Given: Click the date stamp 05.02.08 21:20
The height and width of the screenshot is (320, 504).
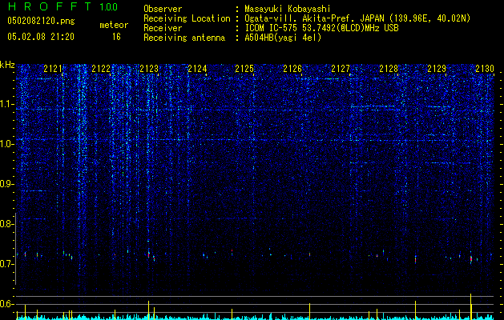Looking at the screenshot, I should [x=41, y=37].
